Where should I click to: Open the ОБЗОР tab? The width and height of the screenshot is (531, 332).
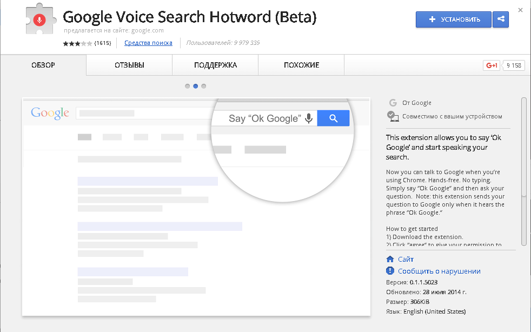pyautogui.click(x=43, y=65)
